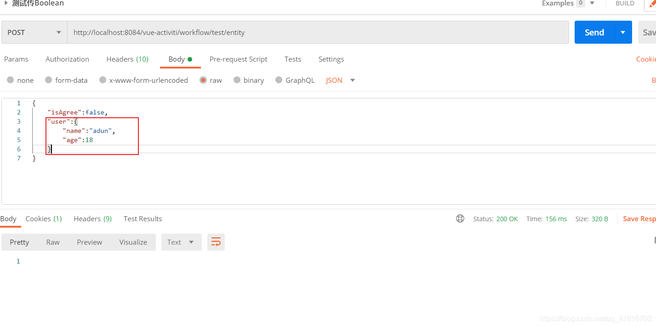Open the response Headers (9) tab
The width and height of the screenshot is (656, 327).
[x=93, y=218]
